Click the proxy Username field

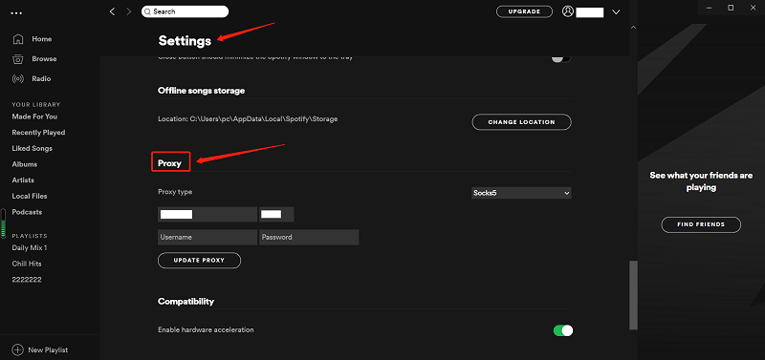(208, 237)
